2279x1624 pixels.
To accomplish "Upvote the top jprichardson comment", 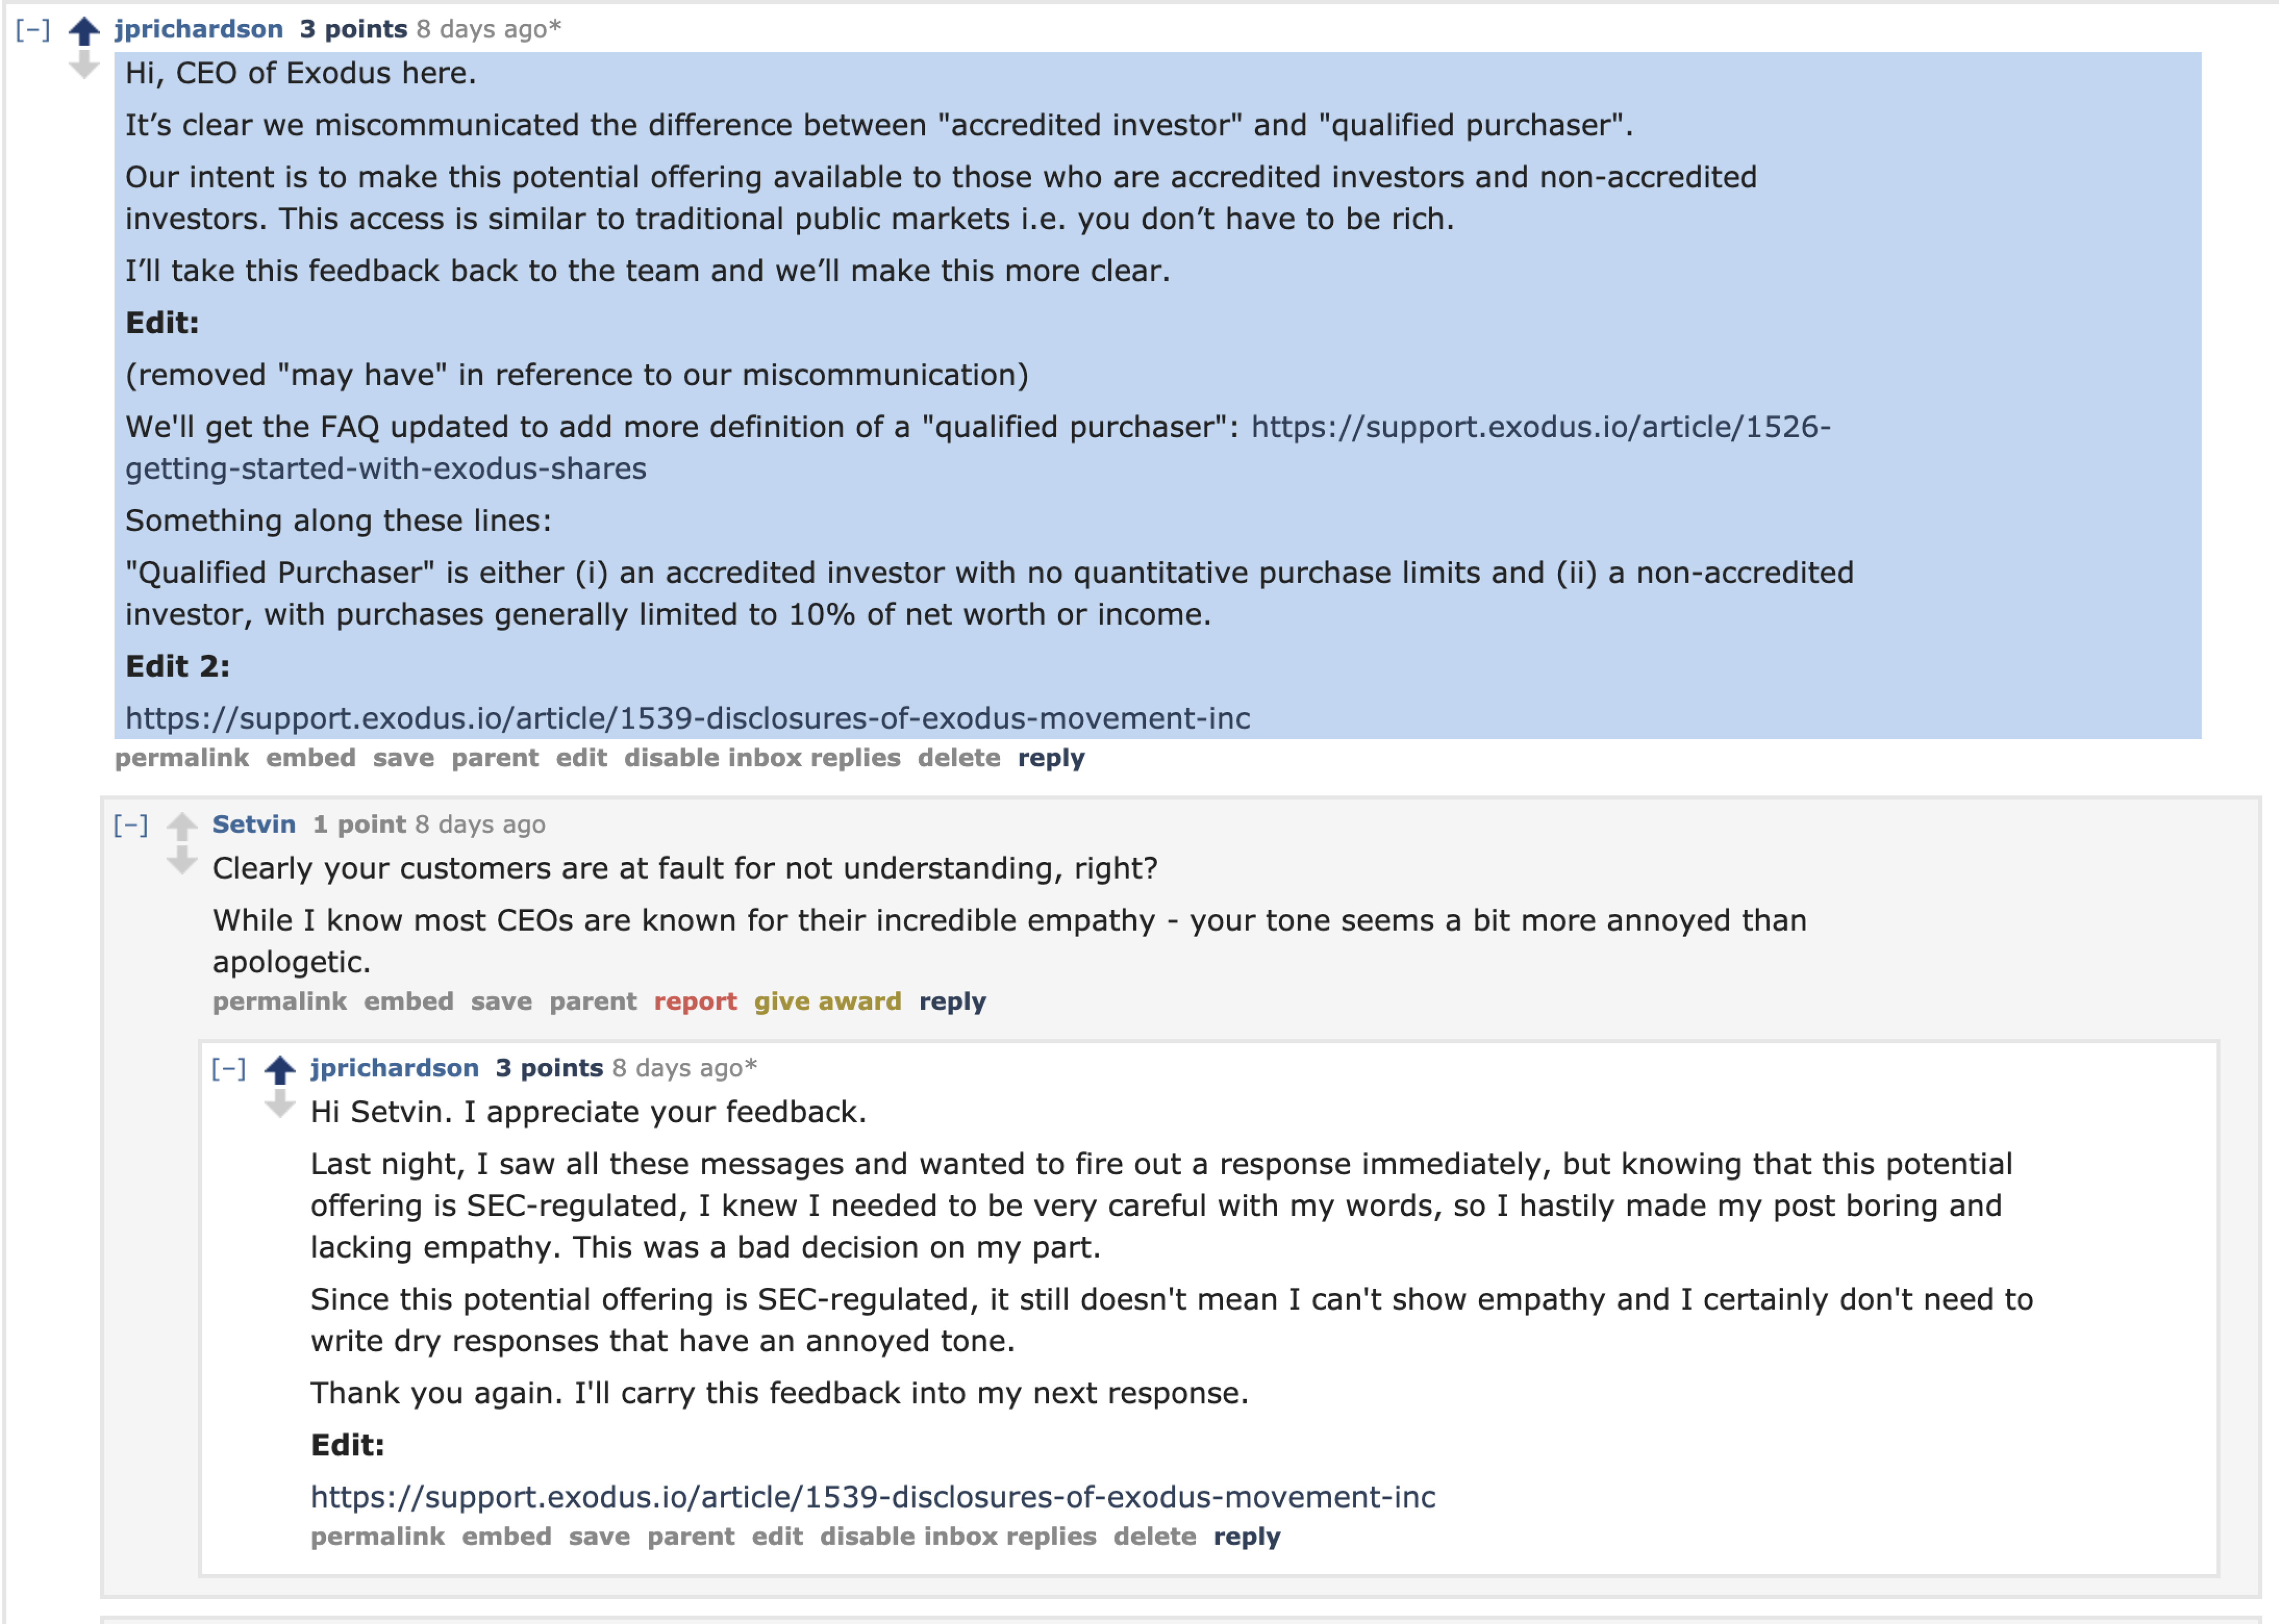I will click(x=84, y=31).
